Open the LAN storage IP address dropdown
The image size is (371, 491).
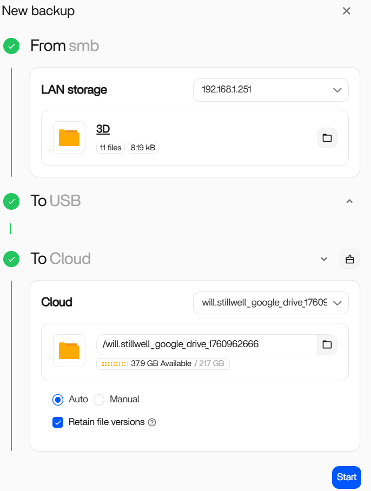click(x=270, y=90)
